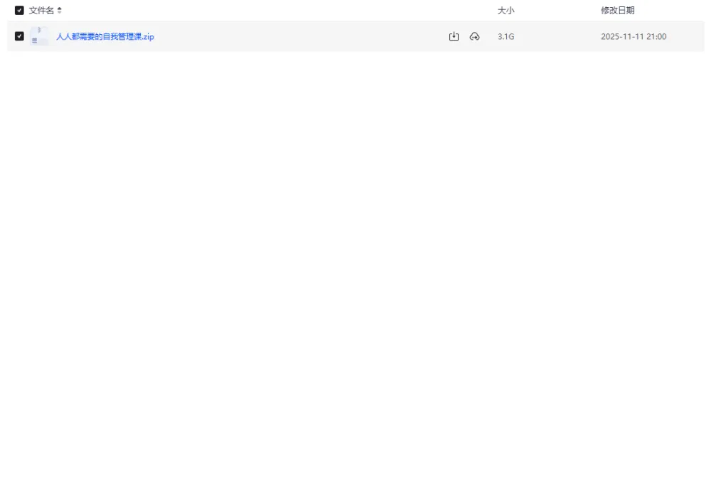Uncheck the 人人都需要的自我管理课.zip row checkbox
The height and width of the screenshot is (485, 711).
pyautogui.click(x=19, y=36)
